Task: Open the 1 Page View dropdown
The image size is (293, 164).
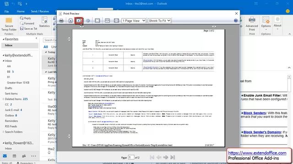Action: [x=134, y=20]
